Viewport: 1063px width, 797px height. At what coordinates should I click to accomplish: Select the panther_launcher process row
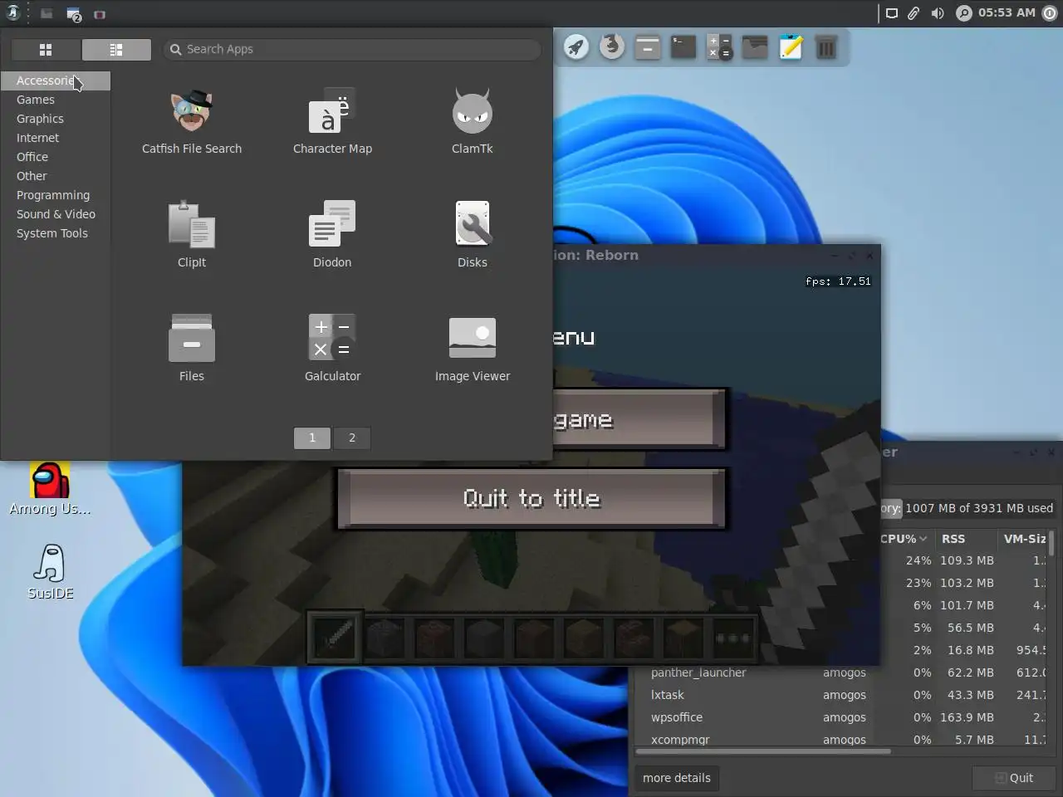tap(841, 672)
